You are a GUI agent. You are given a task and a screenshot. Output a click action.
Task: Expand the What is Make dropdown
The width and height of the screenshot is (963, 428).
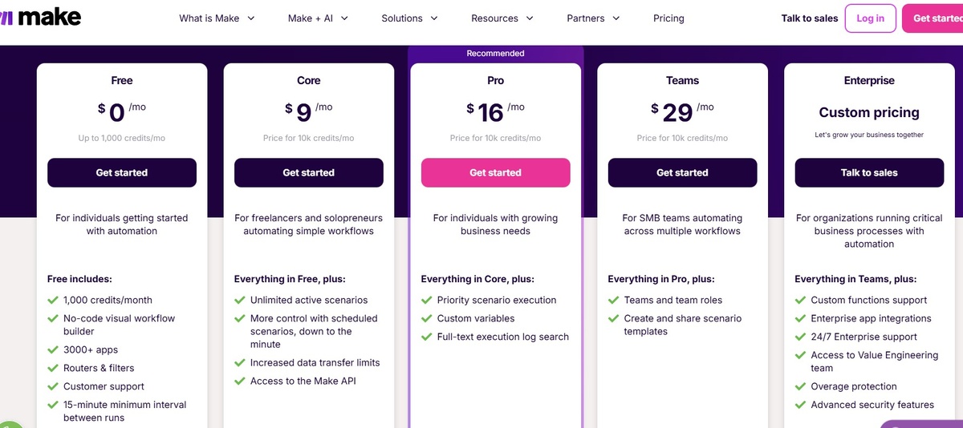click(217, 18)
